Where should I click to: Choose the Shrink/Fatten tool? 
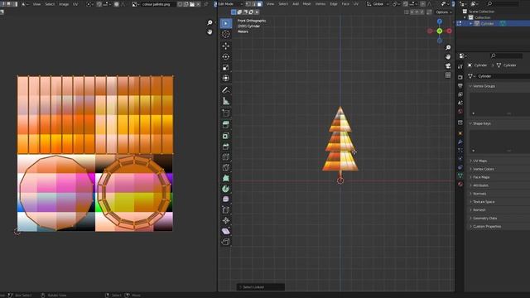226,221
